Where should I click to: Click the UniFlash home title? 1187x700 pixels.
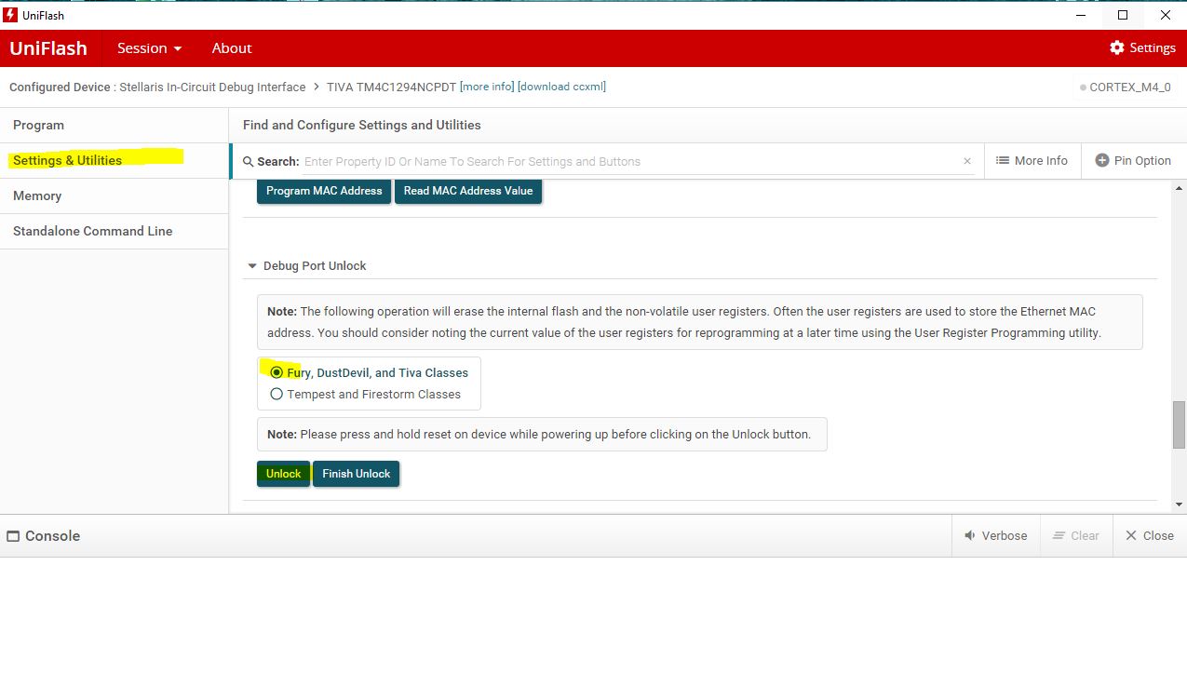pyautogui.click(x=48, y=47)
